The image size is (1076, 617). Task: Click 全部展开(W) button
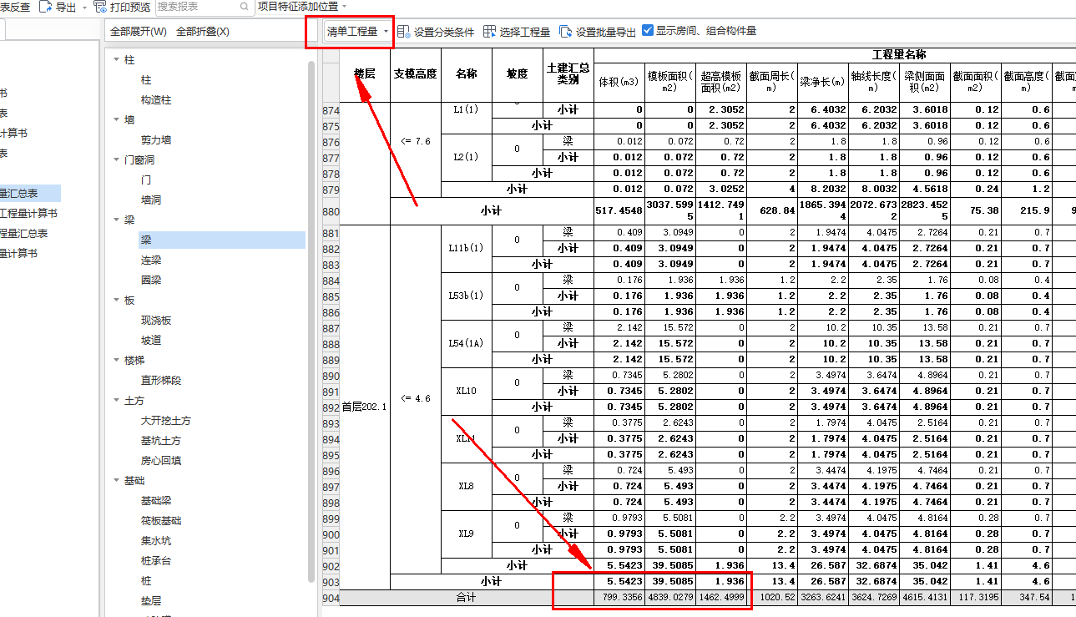pyautogui.click(x=139, y=32)
